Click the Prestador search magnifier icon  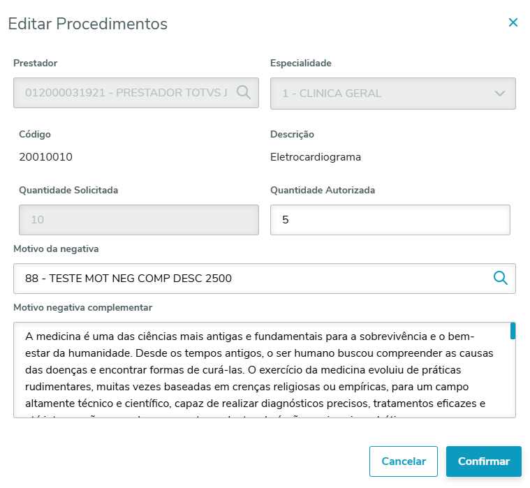click(243, 93)
